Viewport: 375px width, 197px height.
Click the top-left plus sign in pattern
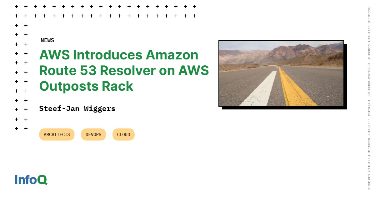(x=17, y=7)
